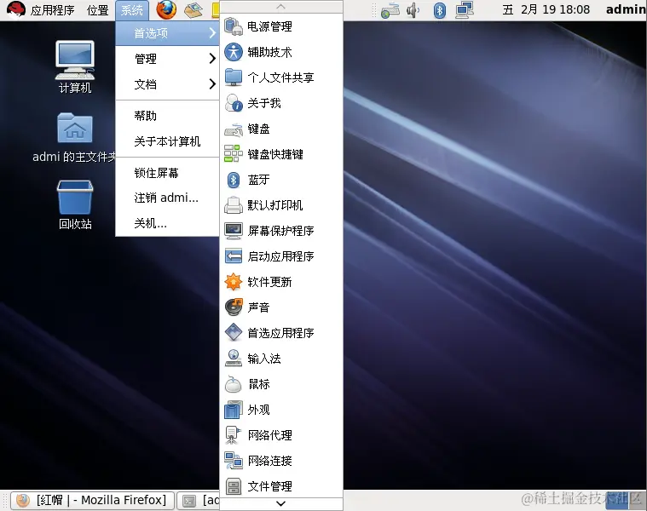Open 鼠标 mouse preferences
This screenshot has width=647, height=511.
tap(281, 384)
